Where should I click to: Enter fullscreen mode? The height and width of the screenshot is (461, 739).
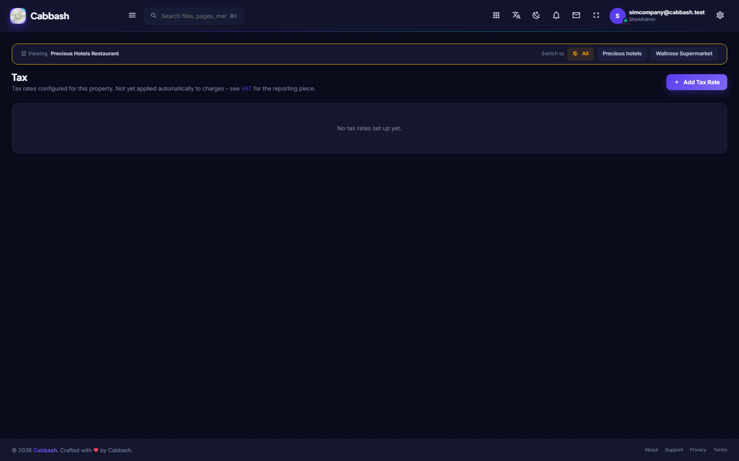(596, 16)
